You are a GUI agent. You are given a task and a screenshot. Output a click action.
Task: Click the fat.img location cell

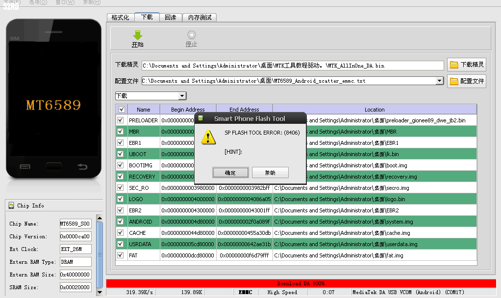point(375,255)
